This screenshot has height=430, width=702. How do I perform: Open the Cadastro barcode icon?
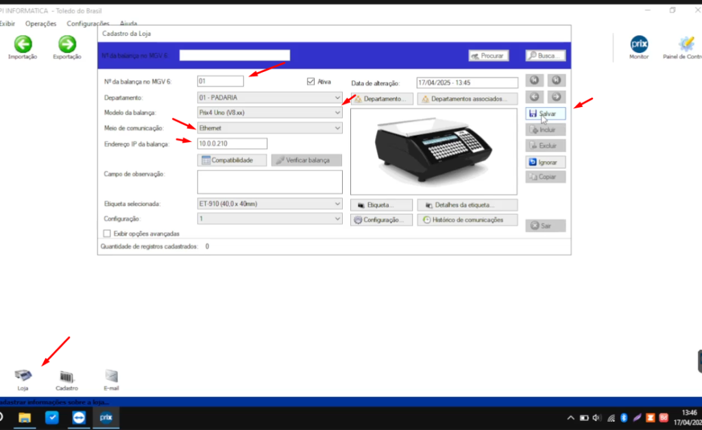(x=66, y=377)
